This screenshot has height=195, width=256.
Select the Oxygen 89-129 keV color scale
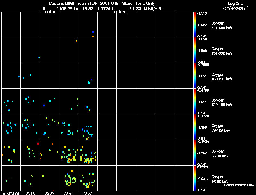coord(195,127)
